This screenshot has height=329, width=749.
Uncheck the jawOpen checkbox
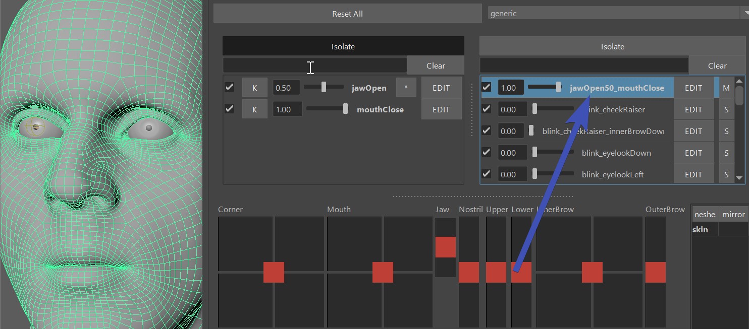230,87
